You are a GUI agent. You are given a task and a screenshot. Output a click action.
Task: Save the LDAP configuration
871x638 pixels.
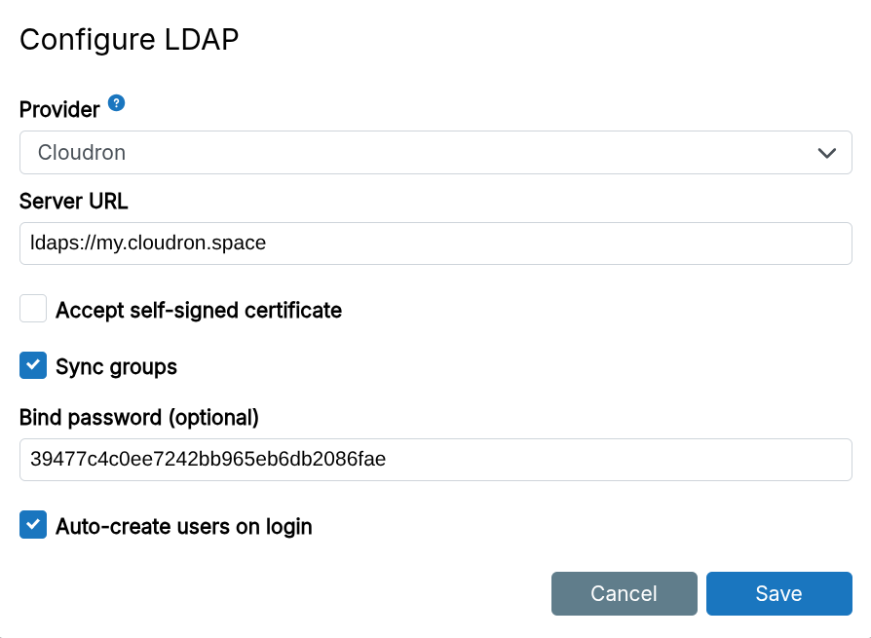click(x=778, y=593)
